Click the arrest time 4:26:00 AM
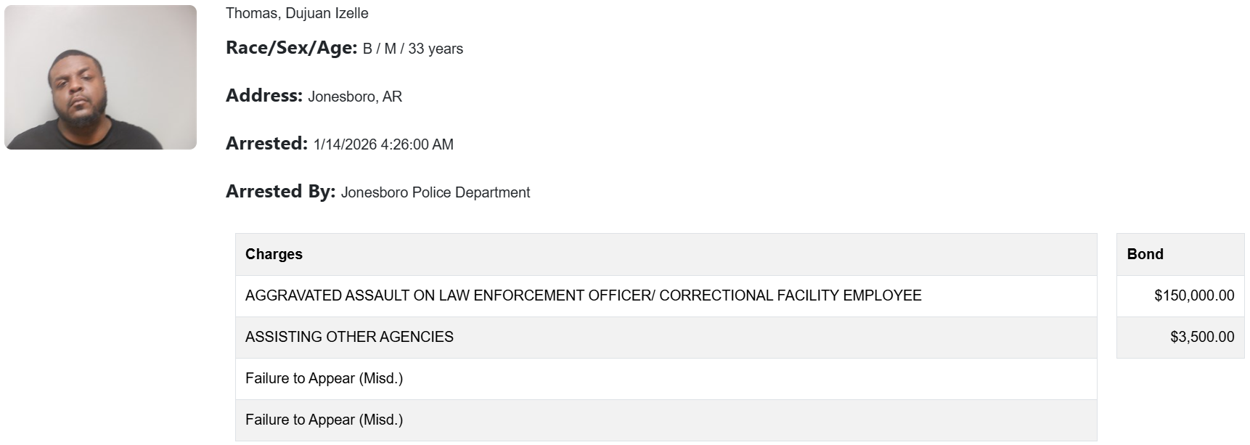Screen dimensions: 1250x445 click(417, 144)
